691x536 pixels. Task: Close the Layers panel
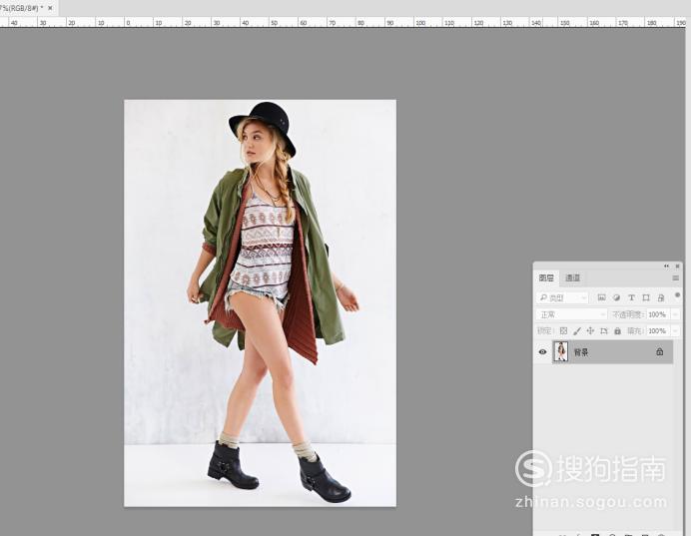[677, 267]
